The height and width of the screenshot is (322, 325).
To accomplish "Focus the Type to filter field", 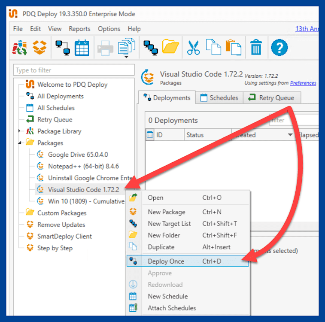I will tap(74, 70).
